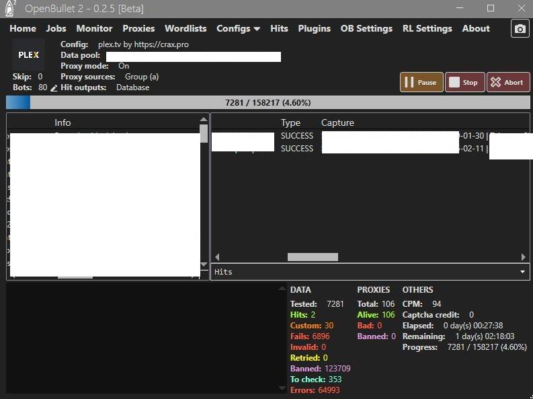
Task: Click the 'Fails: 6896' statistic
Action: 310,336
